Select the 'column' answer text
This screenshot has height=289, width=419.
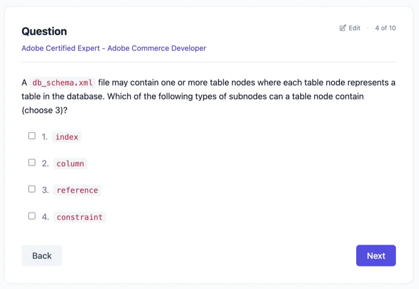(x=70, y=164)
